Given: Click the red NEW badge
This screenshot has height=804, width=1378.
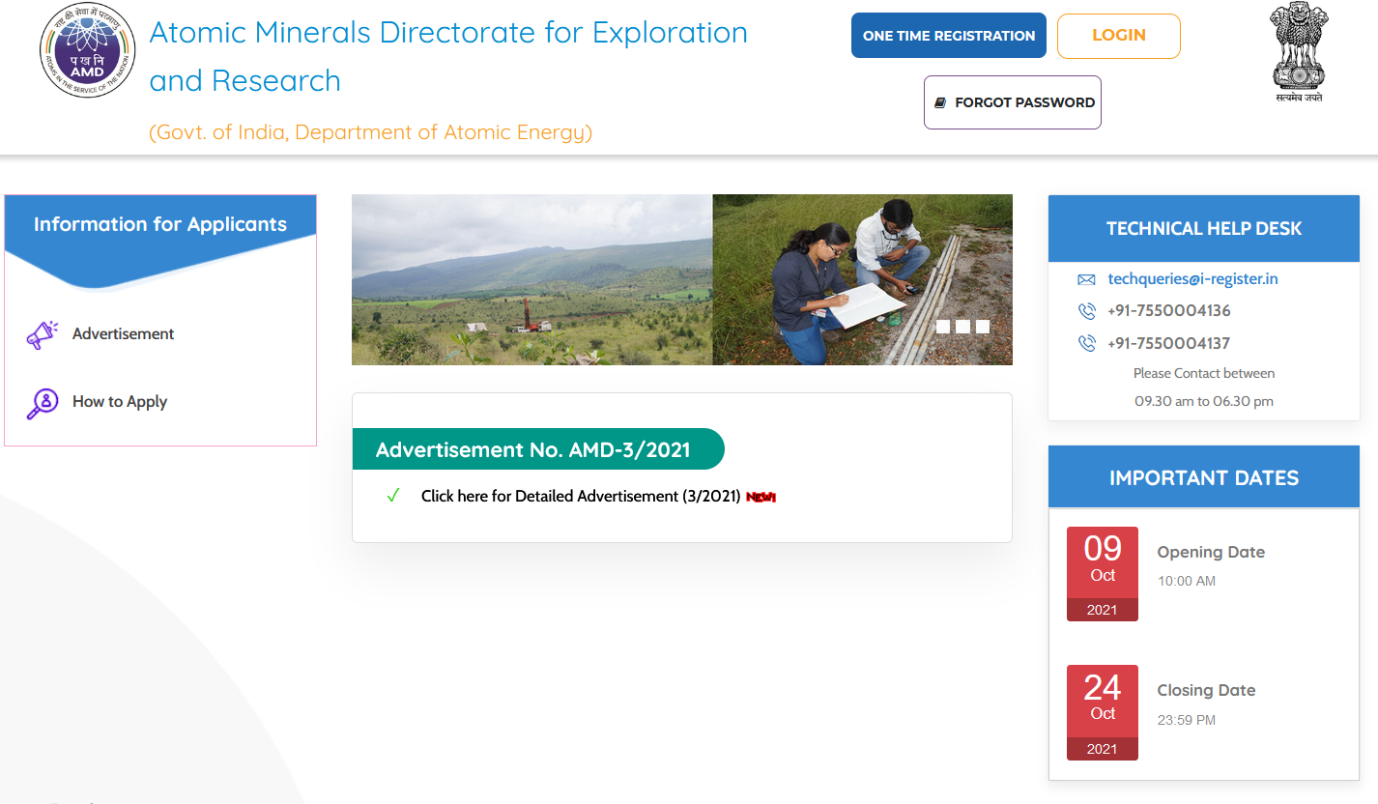Looking at the screenshot, I should coord(761,497).
